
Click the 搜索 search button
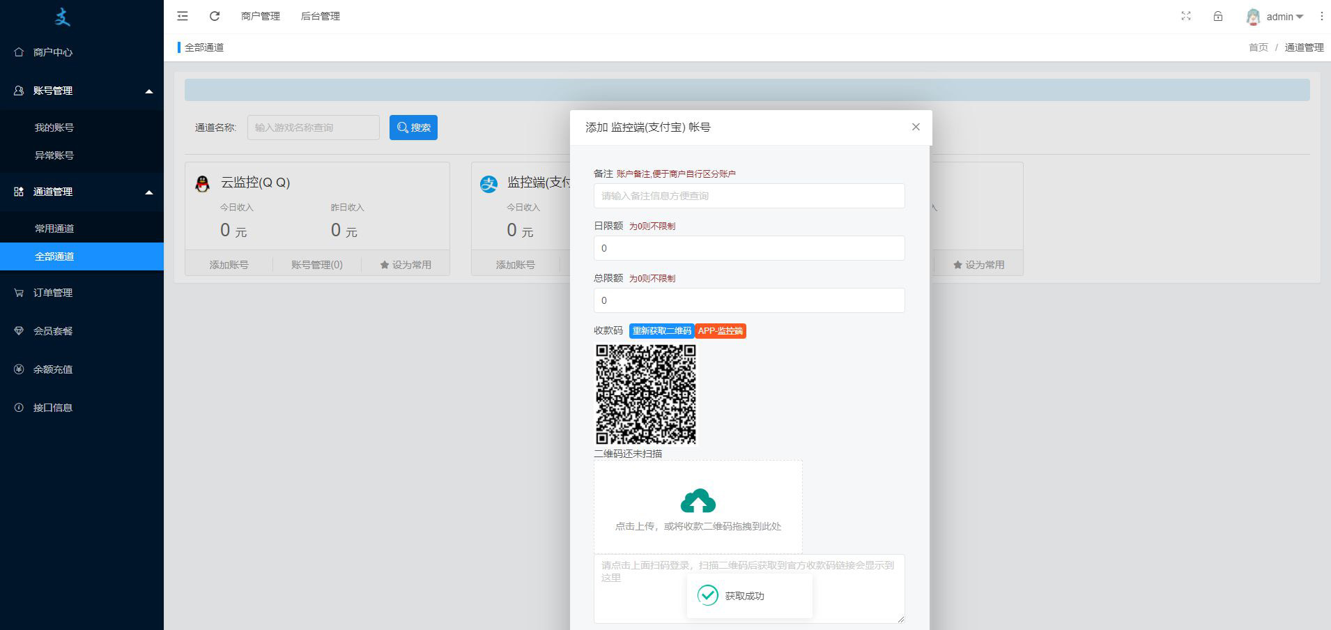pyautogui.click(x=413, y=128)
